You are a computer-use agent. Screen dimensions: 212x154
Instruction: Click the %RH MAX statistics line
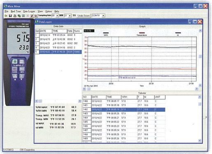click(56, 107)
